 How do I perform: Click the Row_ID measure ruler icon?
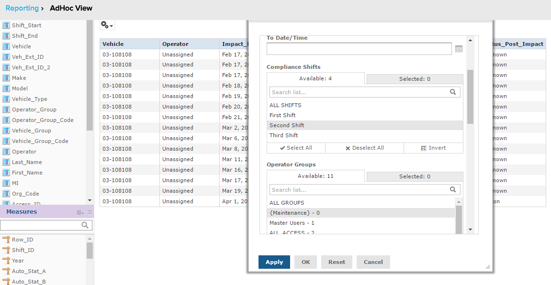click(6, 240)
